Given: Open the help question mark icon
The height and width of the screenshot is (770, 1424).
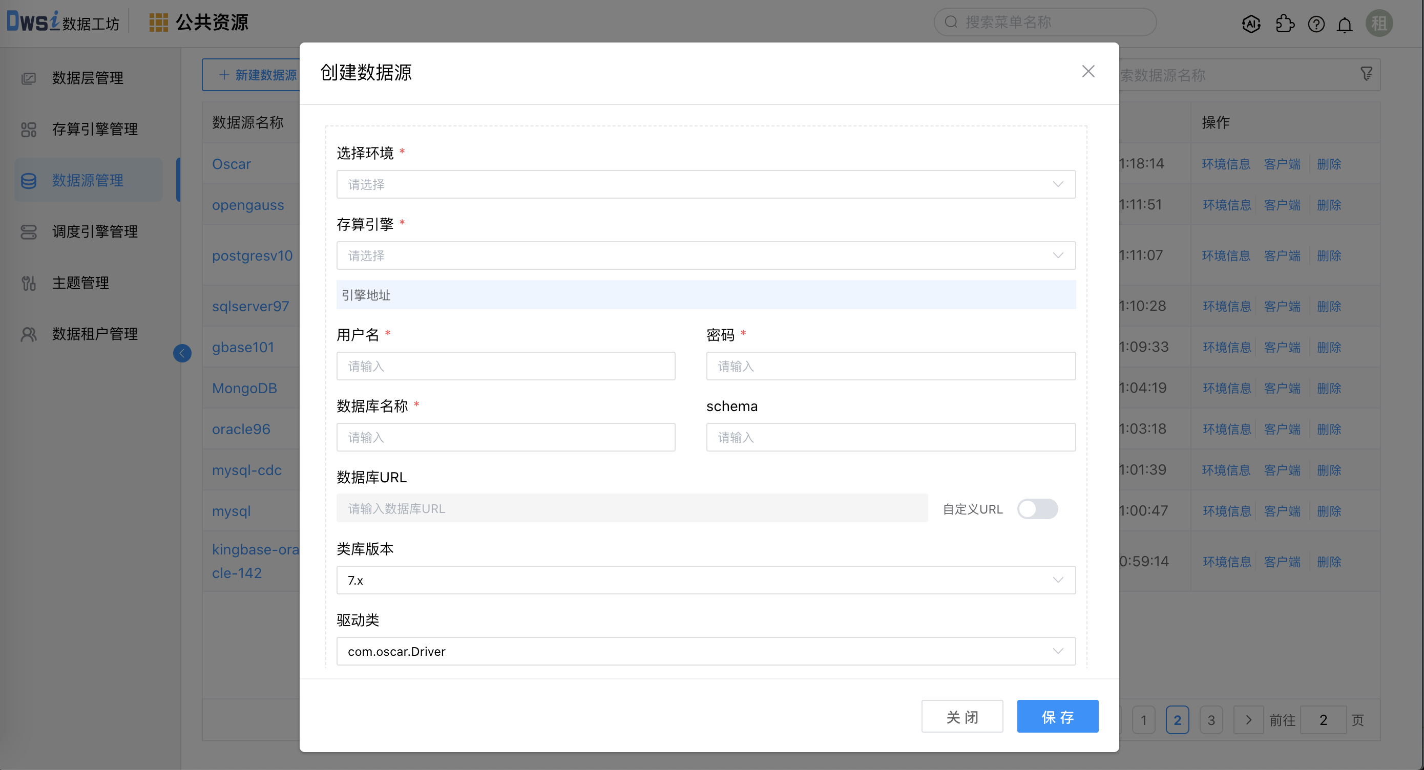Looking at the screenshot, I should coord(1316,24).
